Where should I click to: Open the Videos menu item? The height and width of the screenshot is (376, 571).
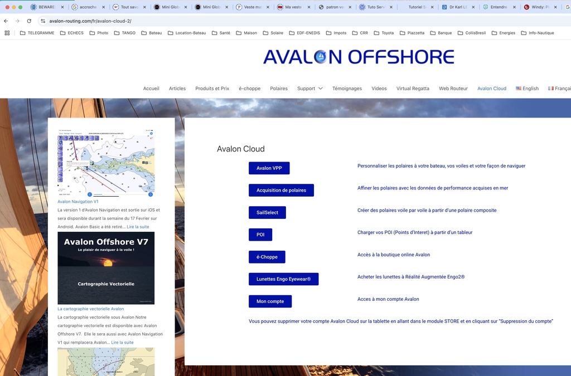(379, 89)
